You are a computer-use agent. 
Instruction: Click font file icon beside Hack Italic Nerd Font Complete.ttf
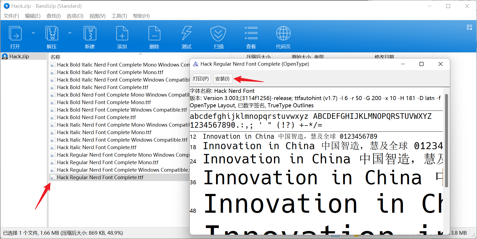click(53, 147)
